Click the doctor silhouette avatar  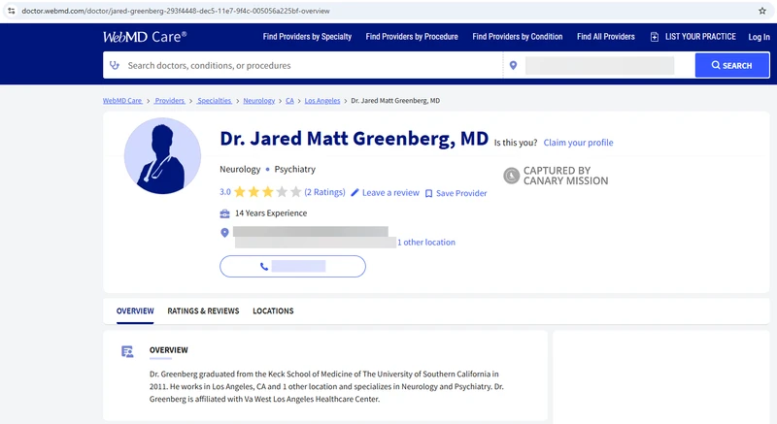(x=162, y=156)
